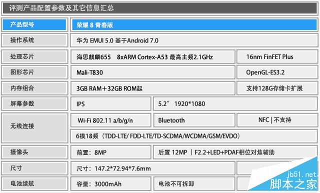Select the '内存组合' label cell
Screen dimensions: 320x193
coord(34,88)
